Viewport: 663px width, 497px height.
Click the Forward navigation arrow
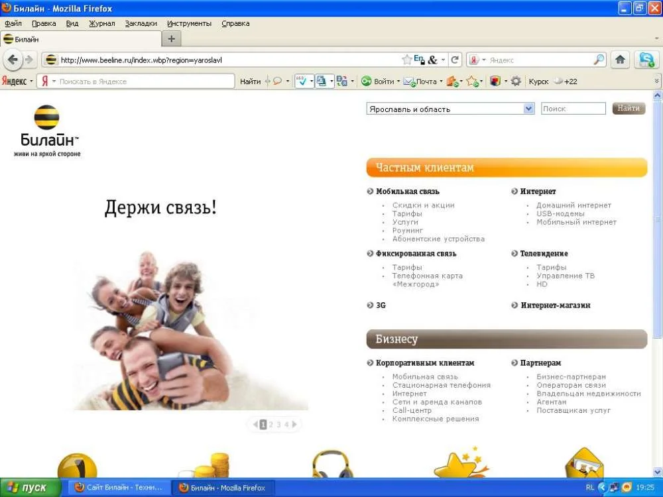29,60
